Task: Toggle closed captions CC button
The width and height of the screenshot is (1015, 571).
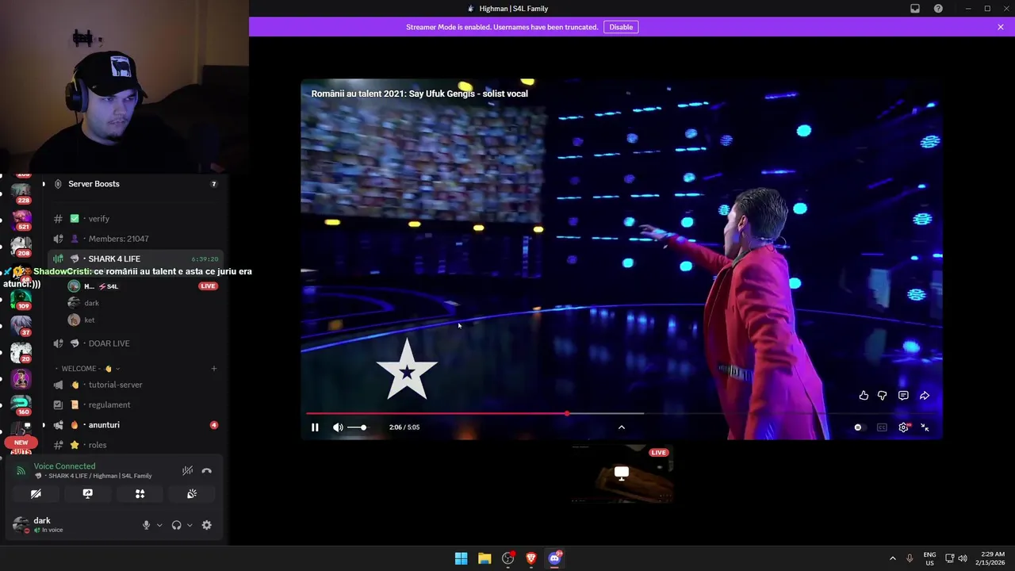Action: tap(882, 427)
